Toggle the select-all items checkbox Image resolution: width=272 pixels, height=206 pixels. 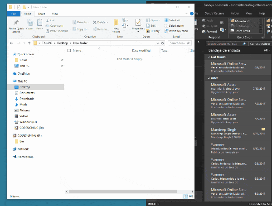(69, 50)
